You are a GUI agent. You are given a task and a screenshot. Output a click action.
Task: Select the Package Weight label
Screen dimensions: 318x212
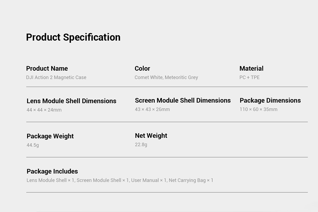pos(50,136)
